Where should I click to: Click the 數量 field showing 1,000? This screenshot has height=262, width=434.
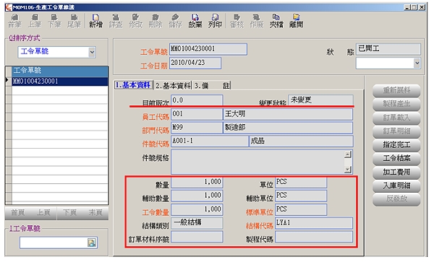click(197, 182)
